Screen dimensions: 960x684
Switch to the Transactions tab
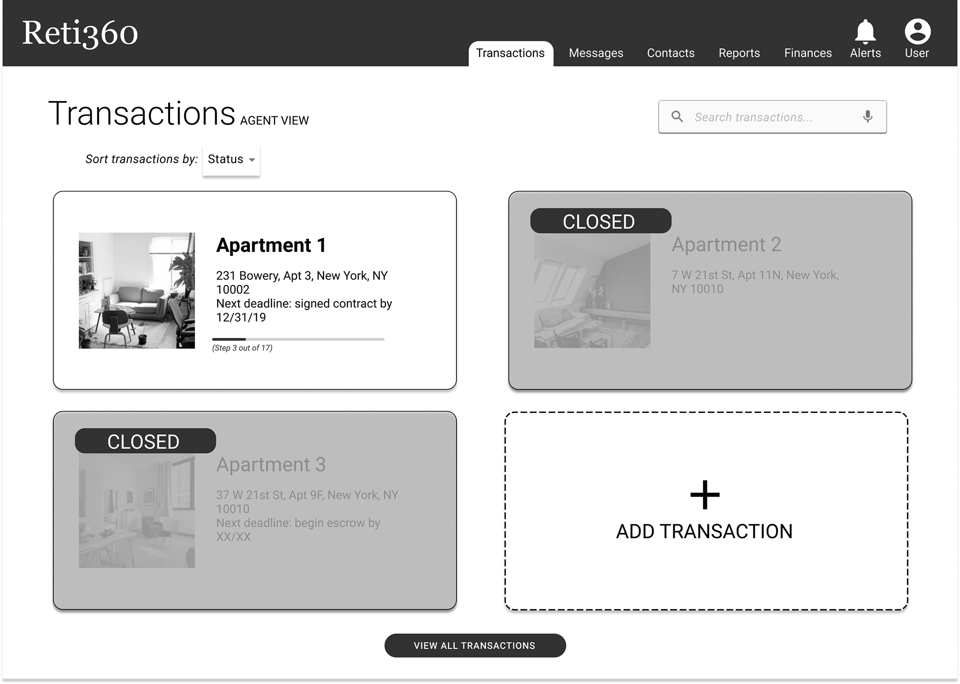pyautogui.click(x=510, y=53)
